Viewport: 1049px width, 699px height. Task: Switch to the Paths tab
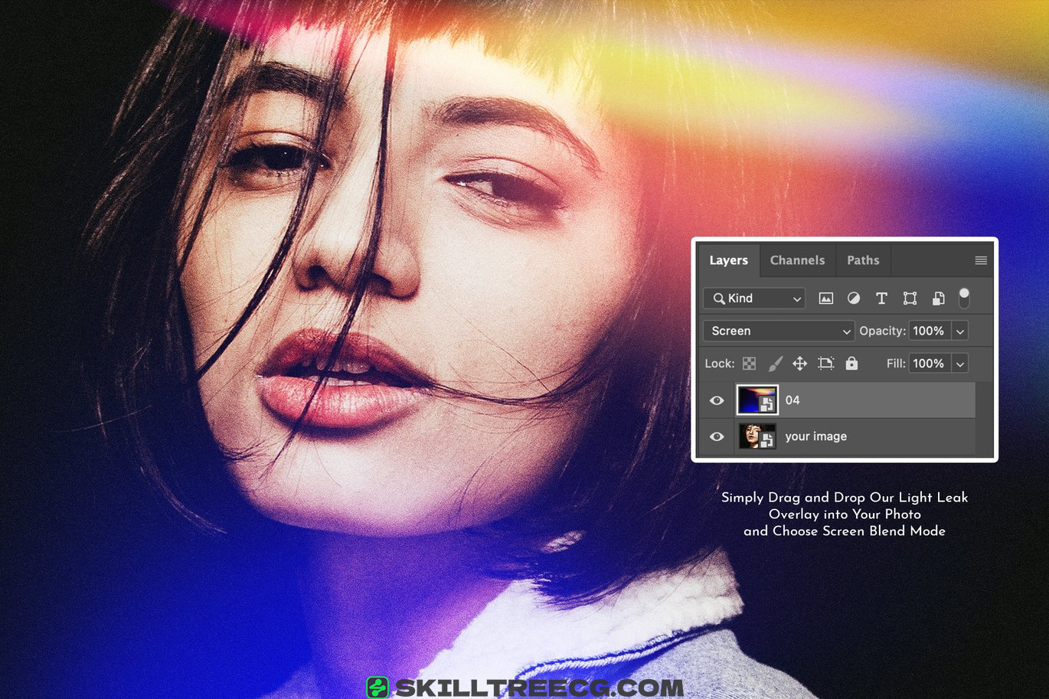863,260
